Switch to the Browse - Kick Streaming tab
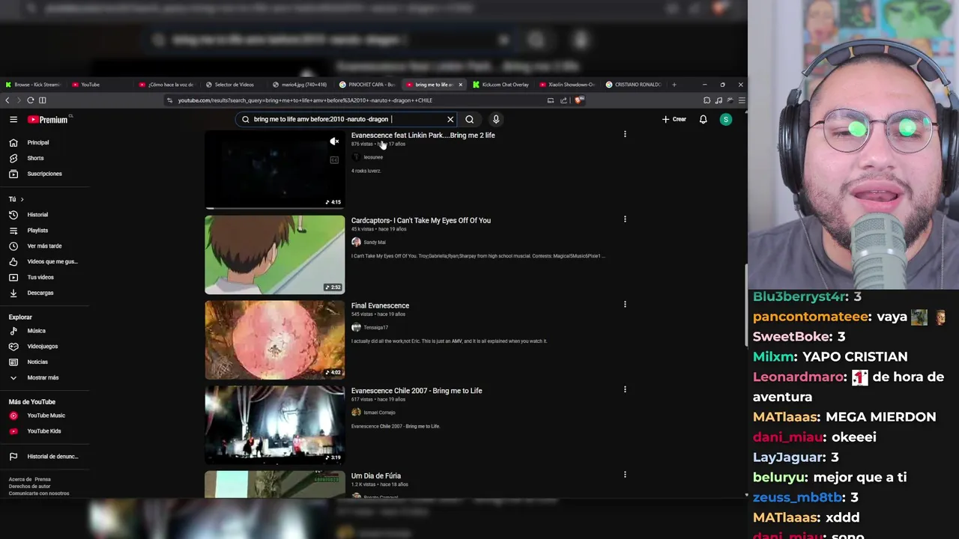This screenshot has width=959, height=539. pos(34,85)
